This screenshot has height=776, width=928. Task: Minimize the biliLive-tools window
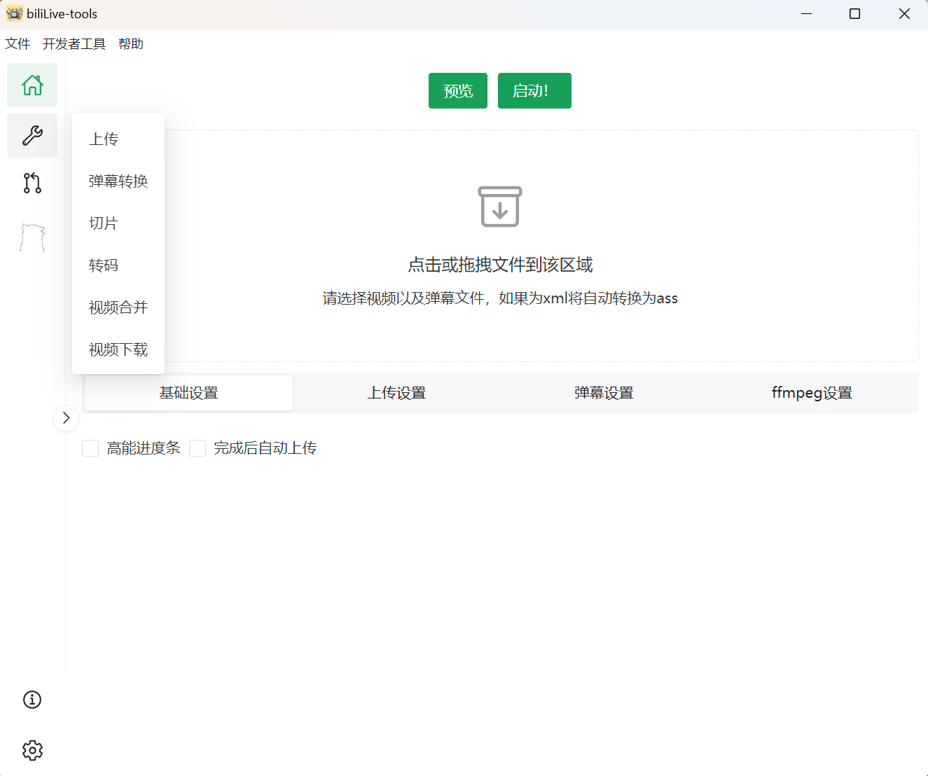click(x=807, y=14)
